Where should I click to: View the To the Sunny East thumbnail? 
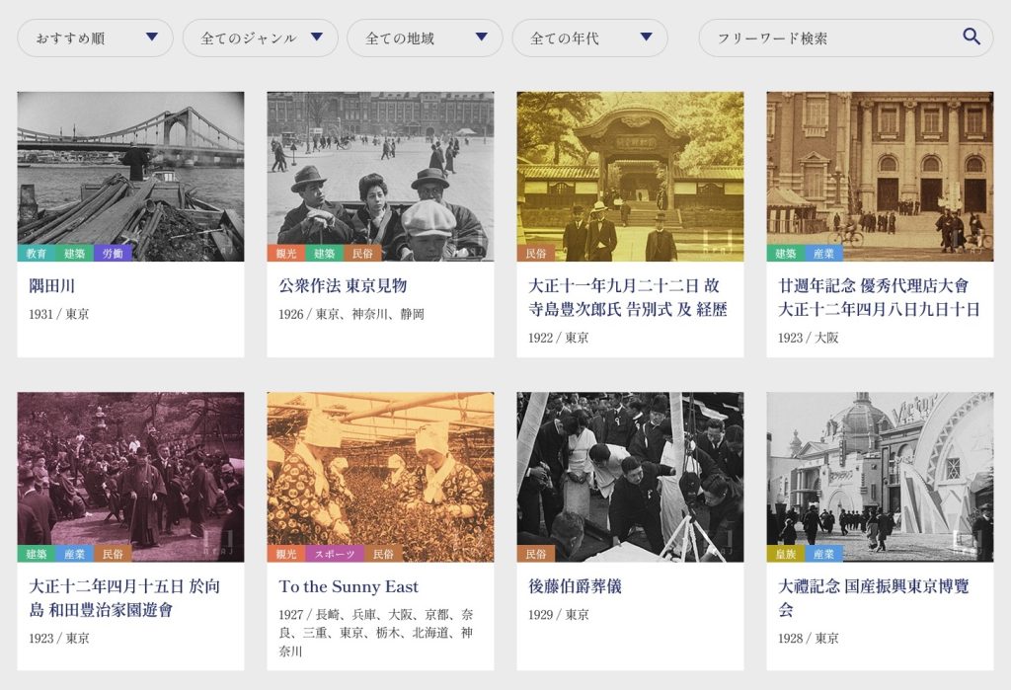pyautogui.click(x=380, y=469)
